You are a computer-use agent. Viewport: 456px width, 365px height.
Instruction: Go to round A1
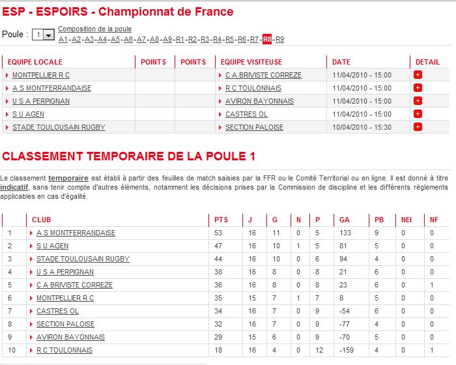pyautogui.click(x=63, y=39)
